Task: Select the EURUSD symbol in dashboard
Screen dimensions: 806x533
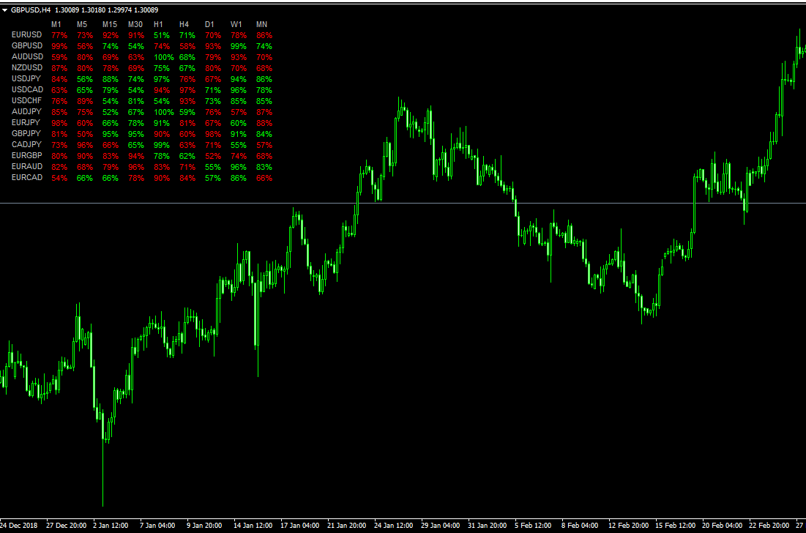Action: (27, 34)
